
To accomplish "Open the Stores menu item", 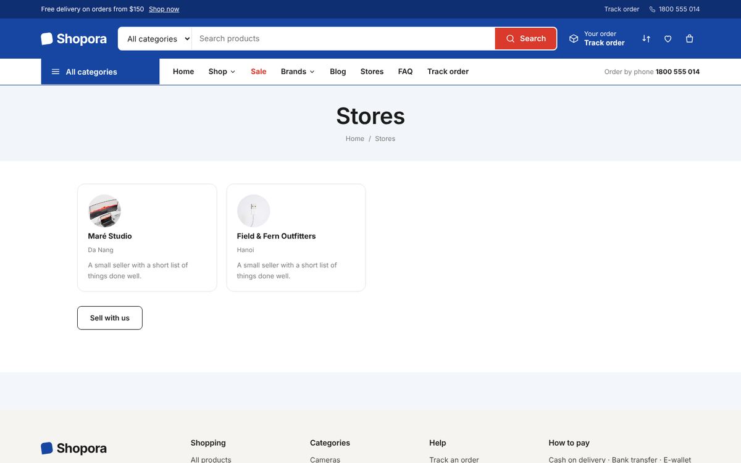I will pos(372,72).
